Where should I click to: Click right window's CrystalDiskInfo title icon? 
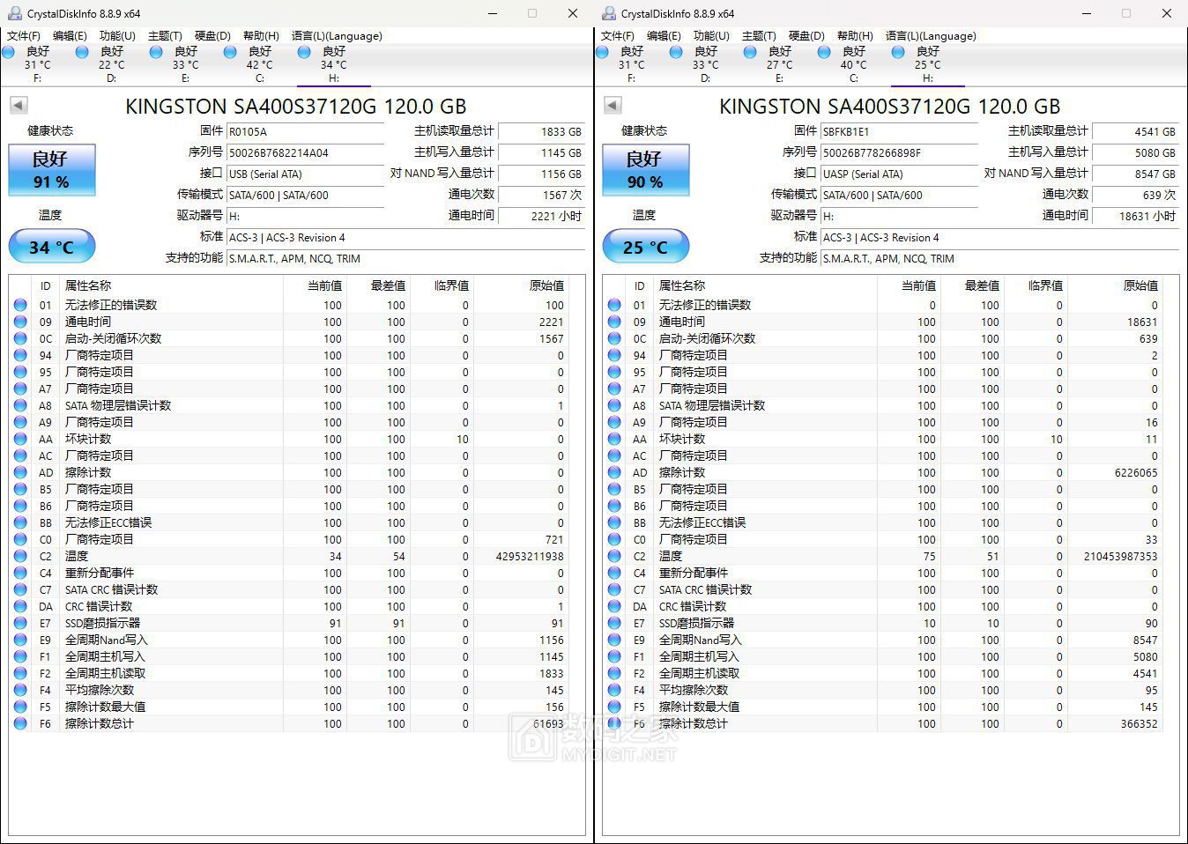tap(608, 13)
